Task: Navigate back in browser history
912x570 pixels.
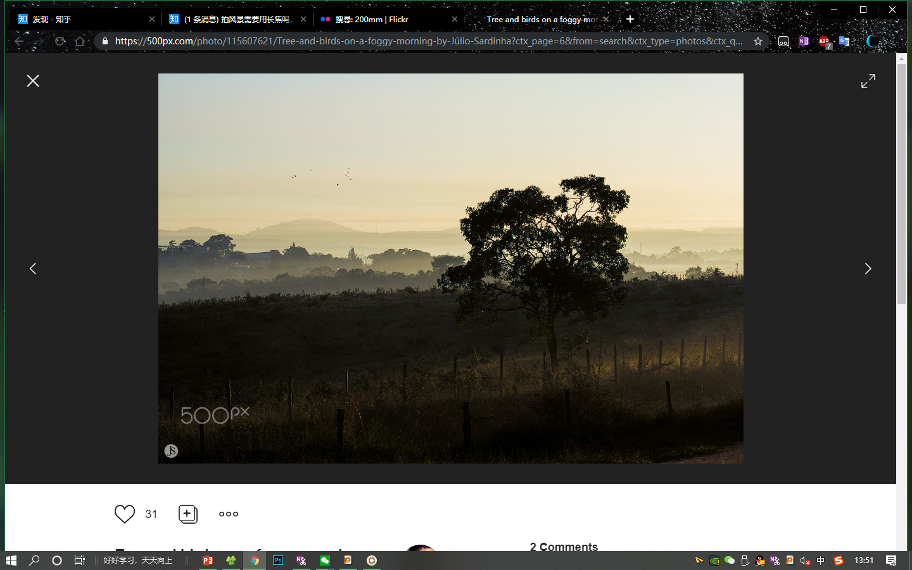Action: [x=19, y=41]
